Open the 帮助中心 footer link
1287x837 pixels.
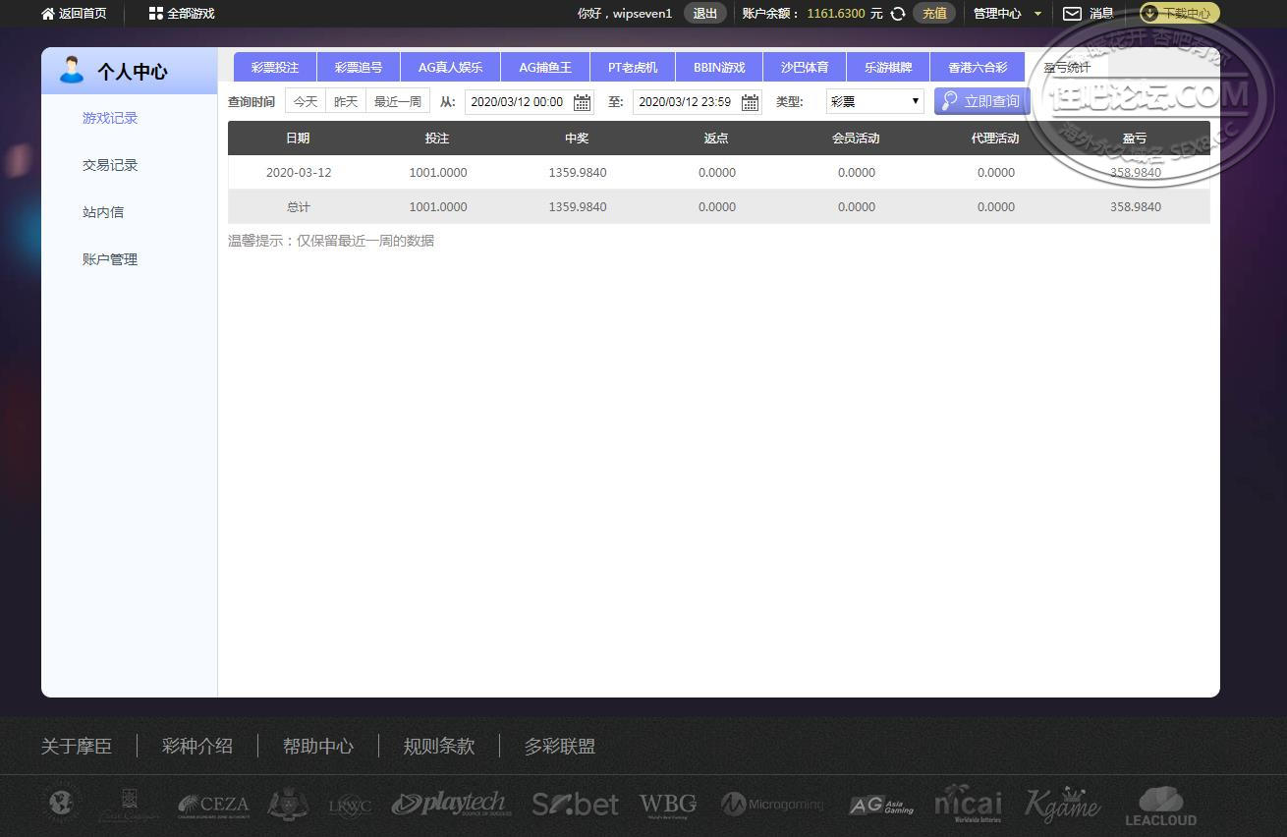point(318,747)
